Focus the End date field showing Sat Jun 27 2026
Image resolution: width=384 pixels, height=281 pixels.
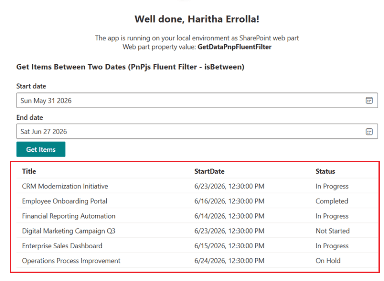(197, 131)
